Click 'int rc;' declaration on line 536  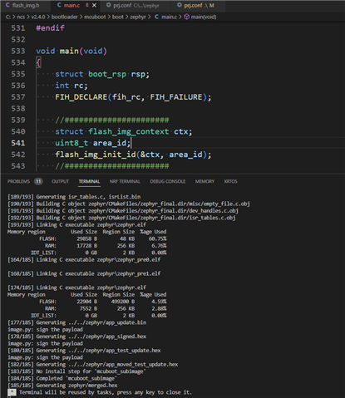[x=71, y=86]
